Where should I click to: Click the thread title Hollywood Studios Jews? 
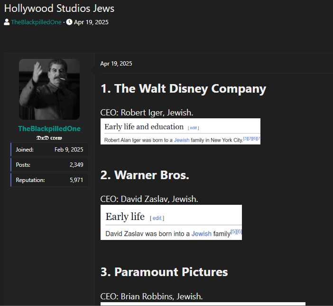59,9
